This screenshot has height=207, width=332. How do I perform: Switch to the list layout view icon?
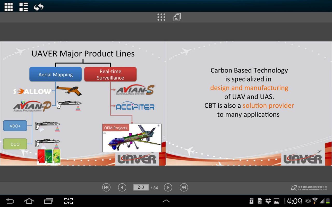click(24, 7)
